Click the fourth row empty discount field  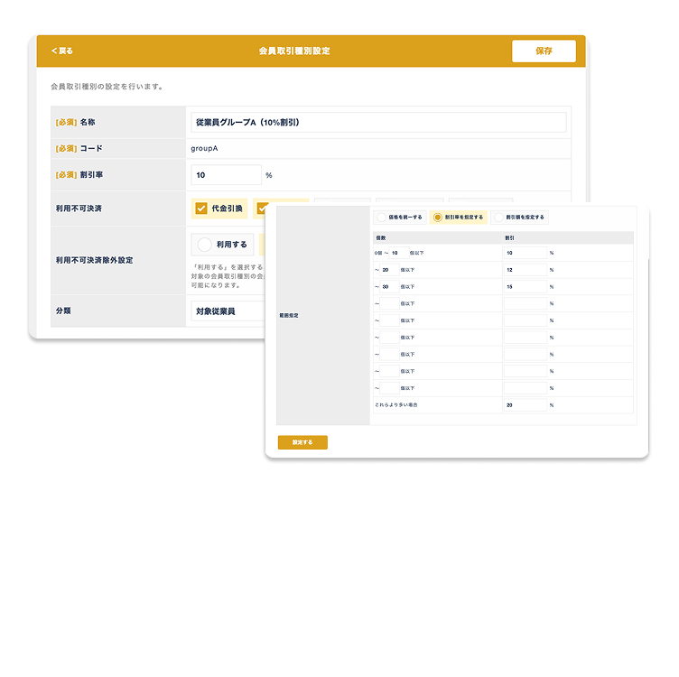click(525, 303)
